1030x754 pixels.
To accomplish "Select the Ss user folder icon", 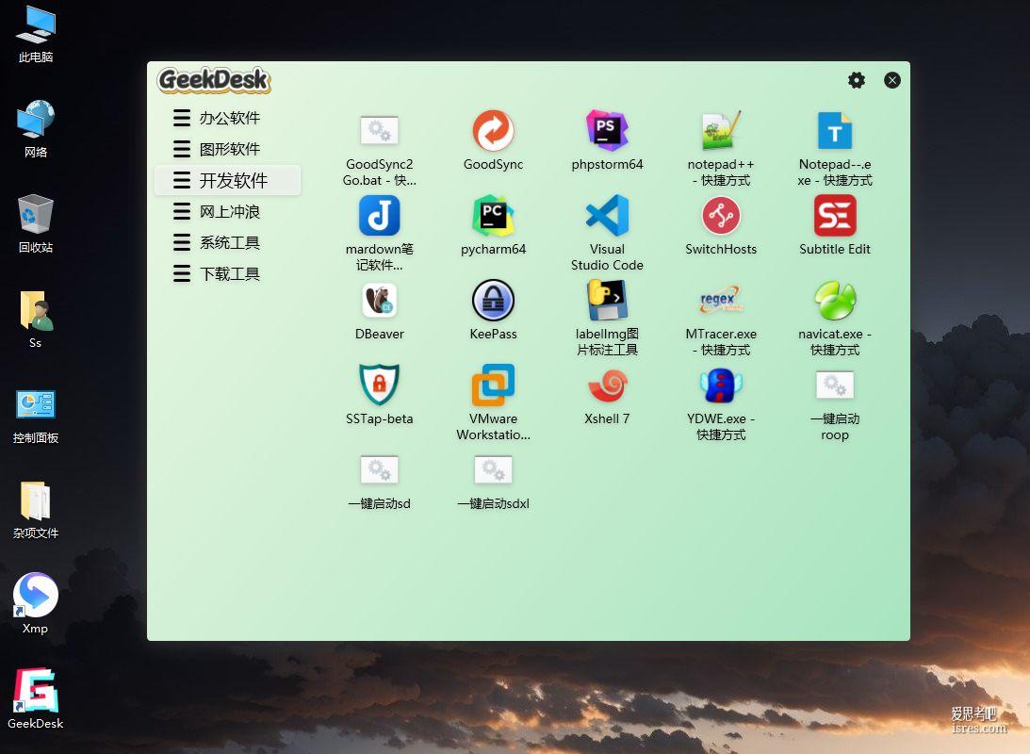I will [x=36, y=320].
